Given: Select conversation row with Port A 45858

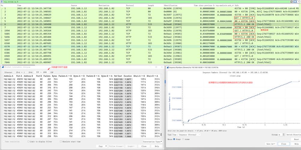Looking at the screenshot, I should [82, 130].
